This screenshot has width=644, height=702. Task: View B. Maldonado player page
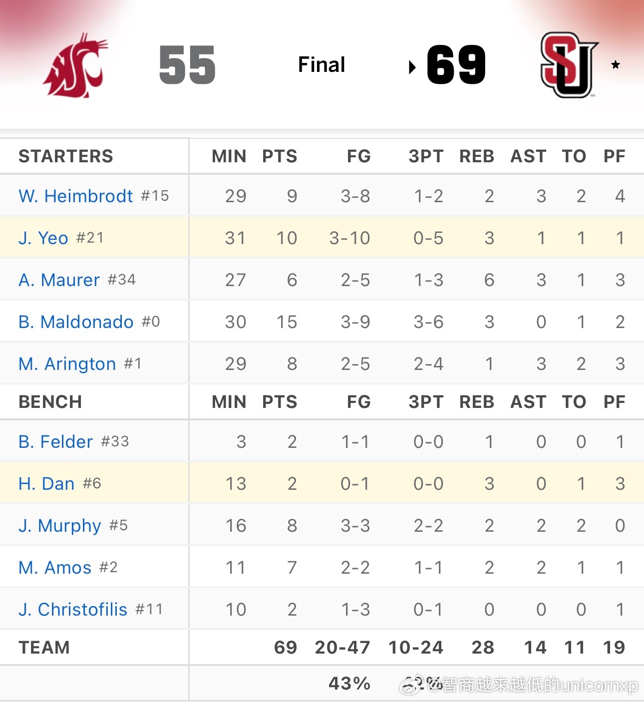(x=76, y=322)
